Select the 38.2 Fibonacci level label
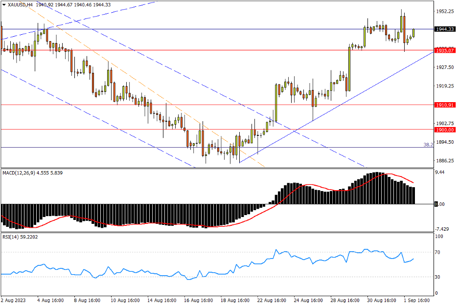This screenshot has height=305, width=458. pyautogui.click(x=428, y=145)
